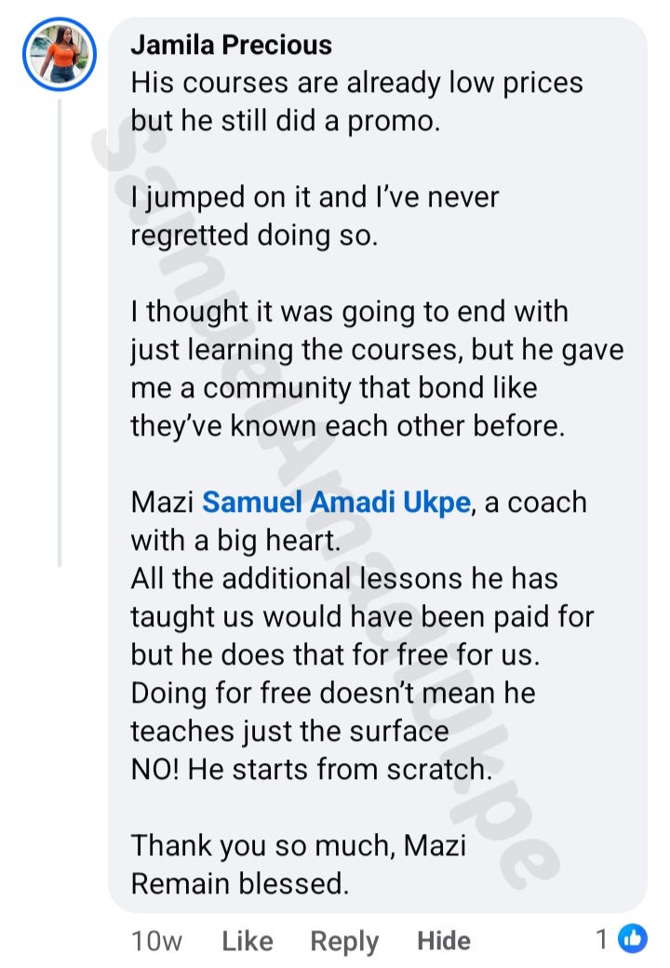Hide this comment
Screen dimensions: 670x968
444,942
